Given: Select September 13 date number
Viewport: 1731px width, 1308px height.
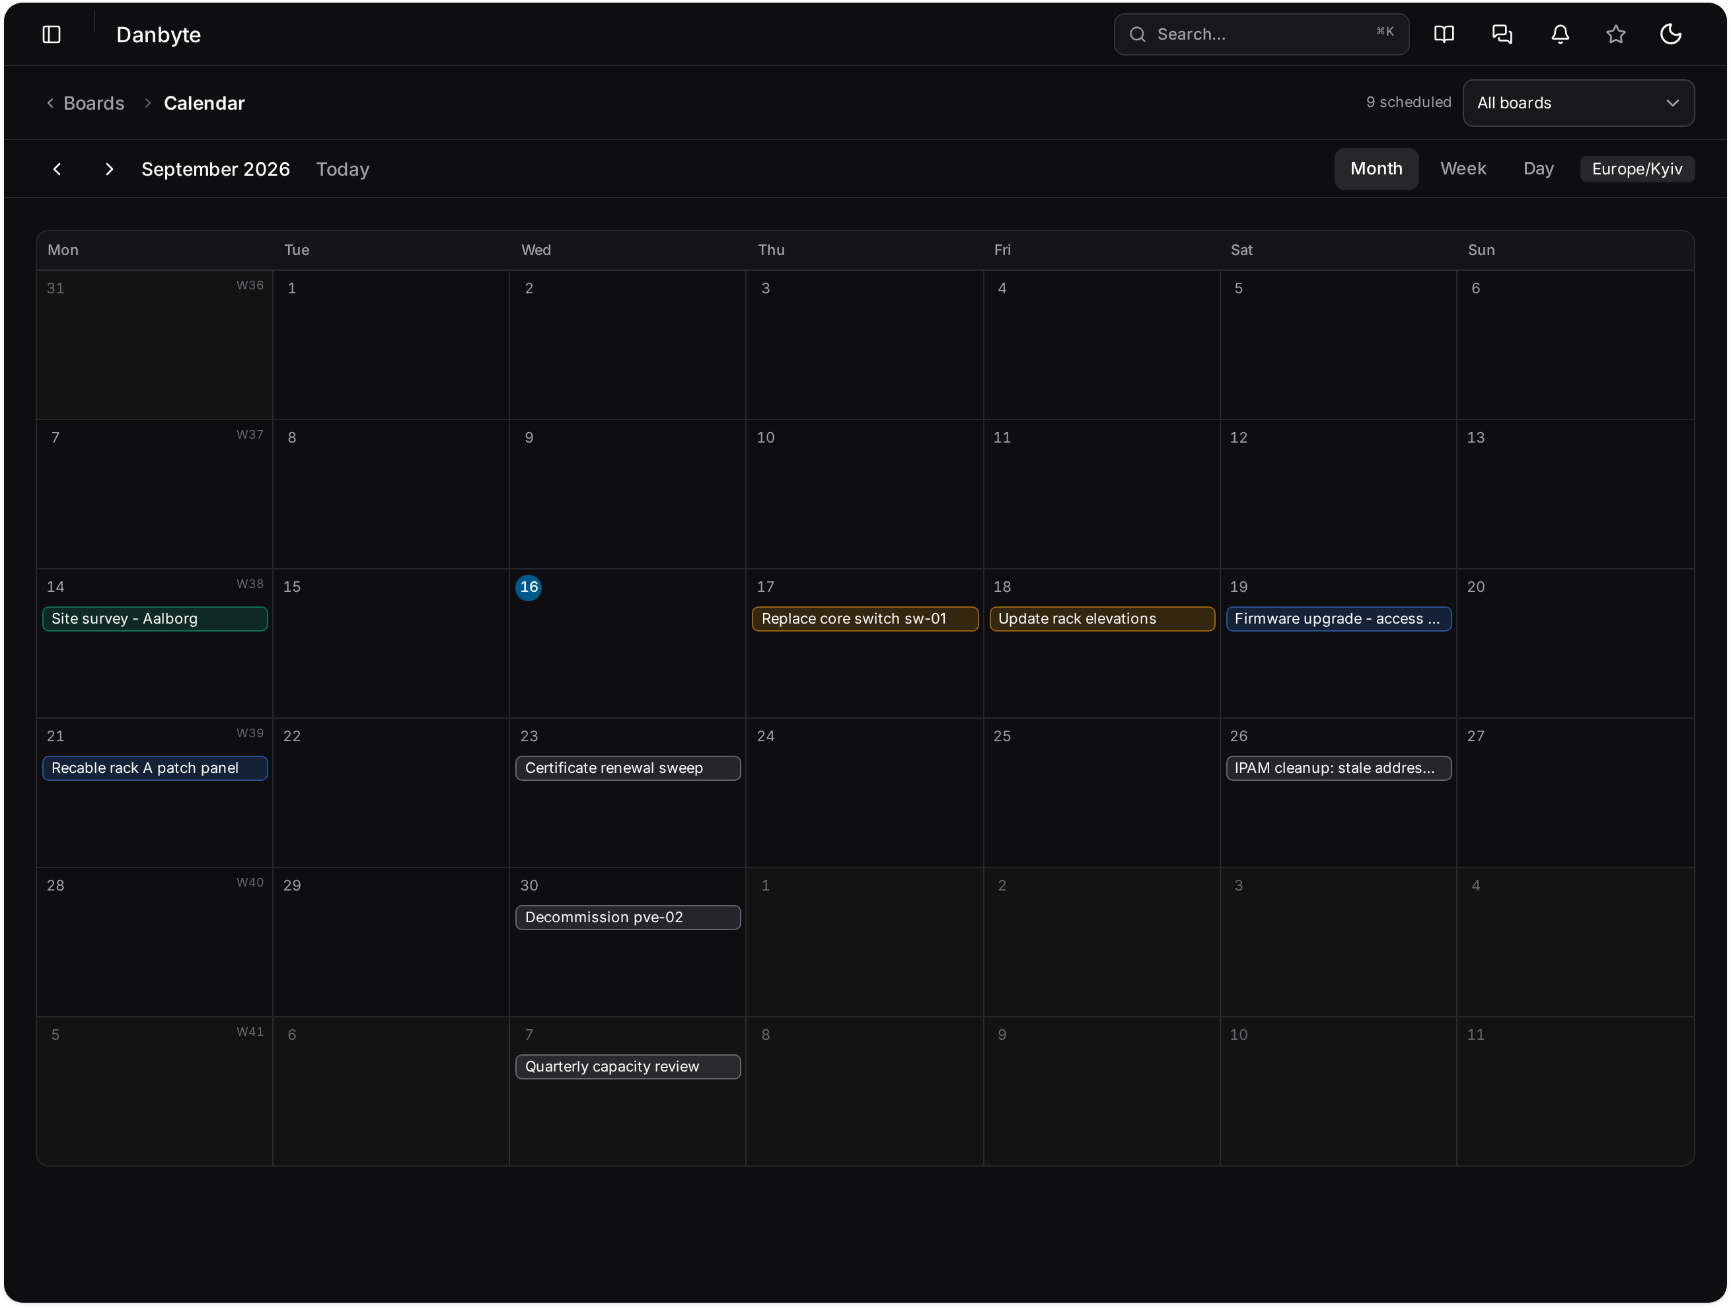Looking at the screenshot, I should [1475, 437].
